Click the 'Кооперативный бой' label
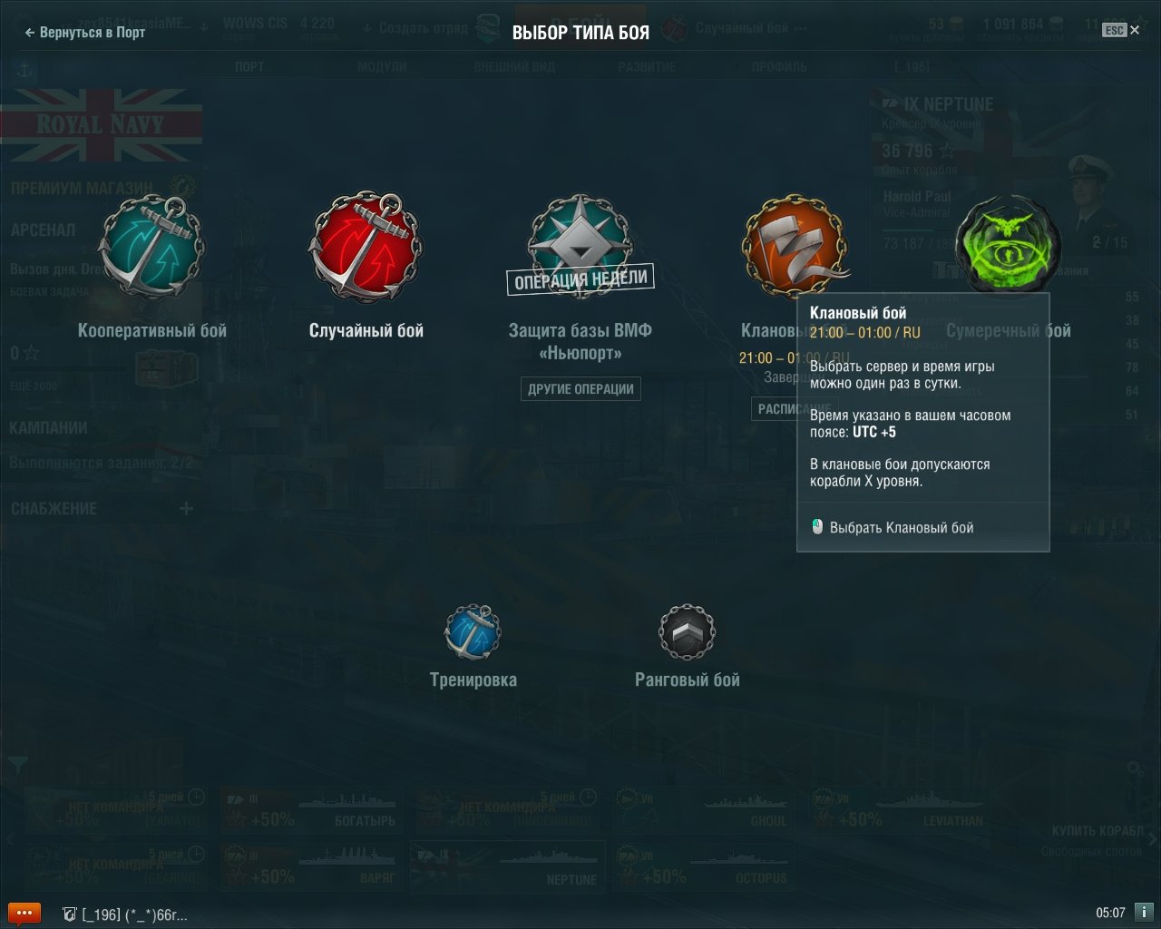The image size is (1161, 929). point(152,330)
